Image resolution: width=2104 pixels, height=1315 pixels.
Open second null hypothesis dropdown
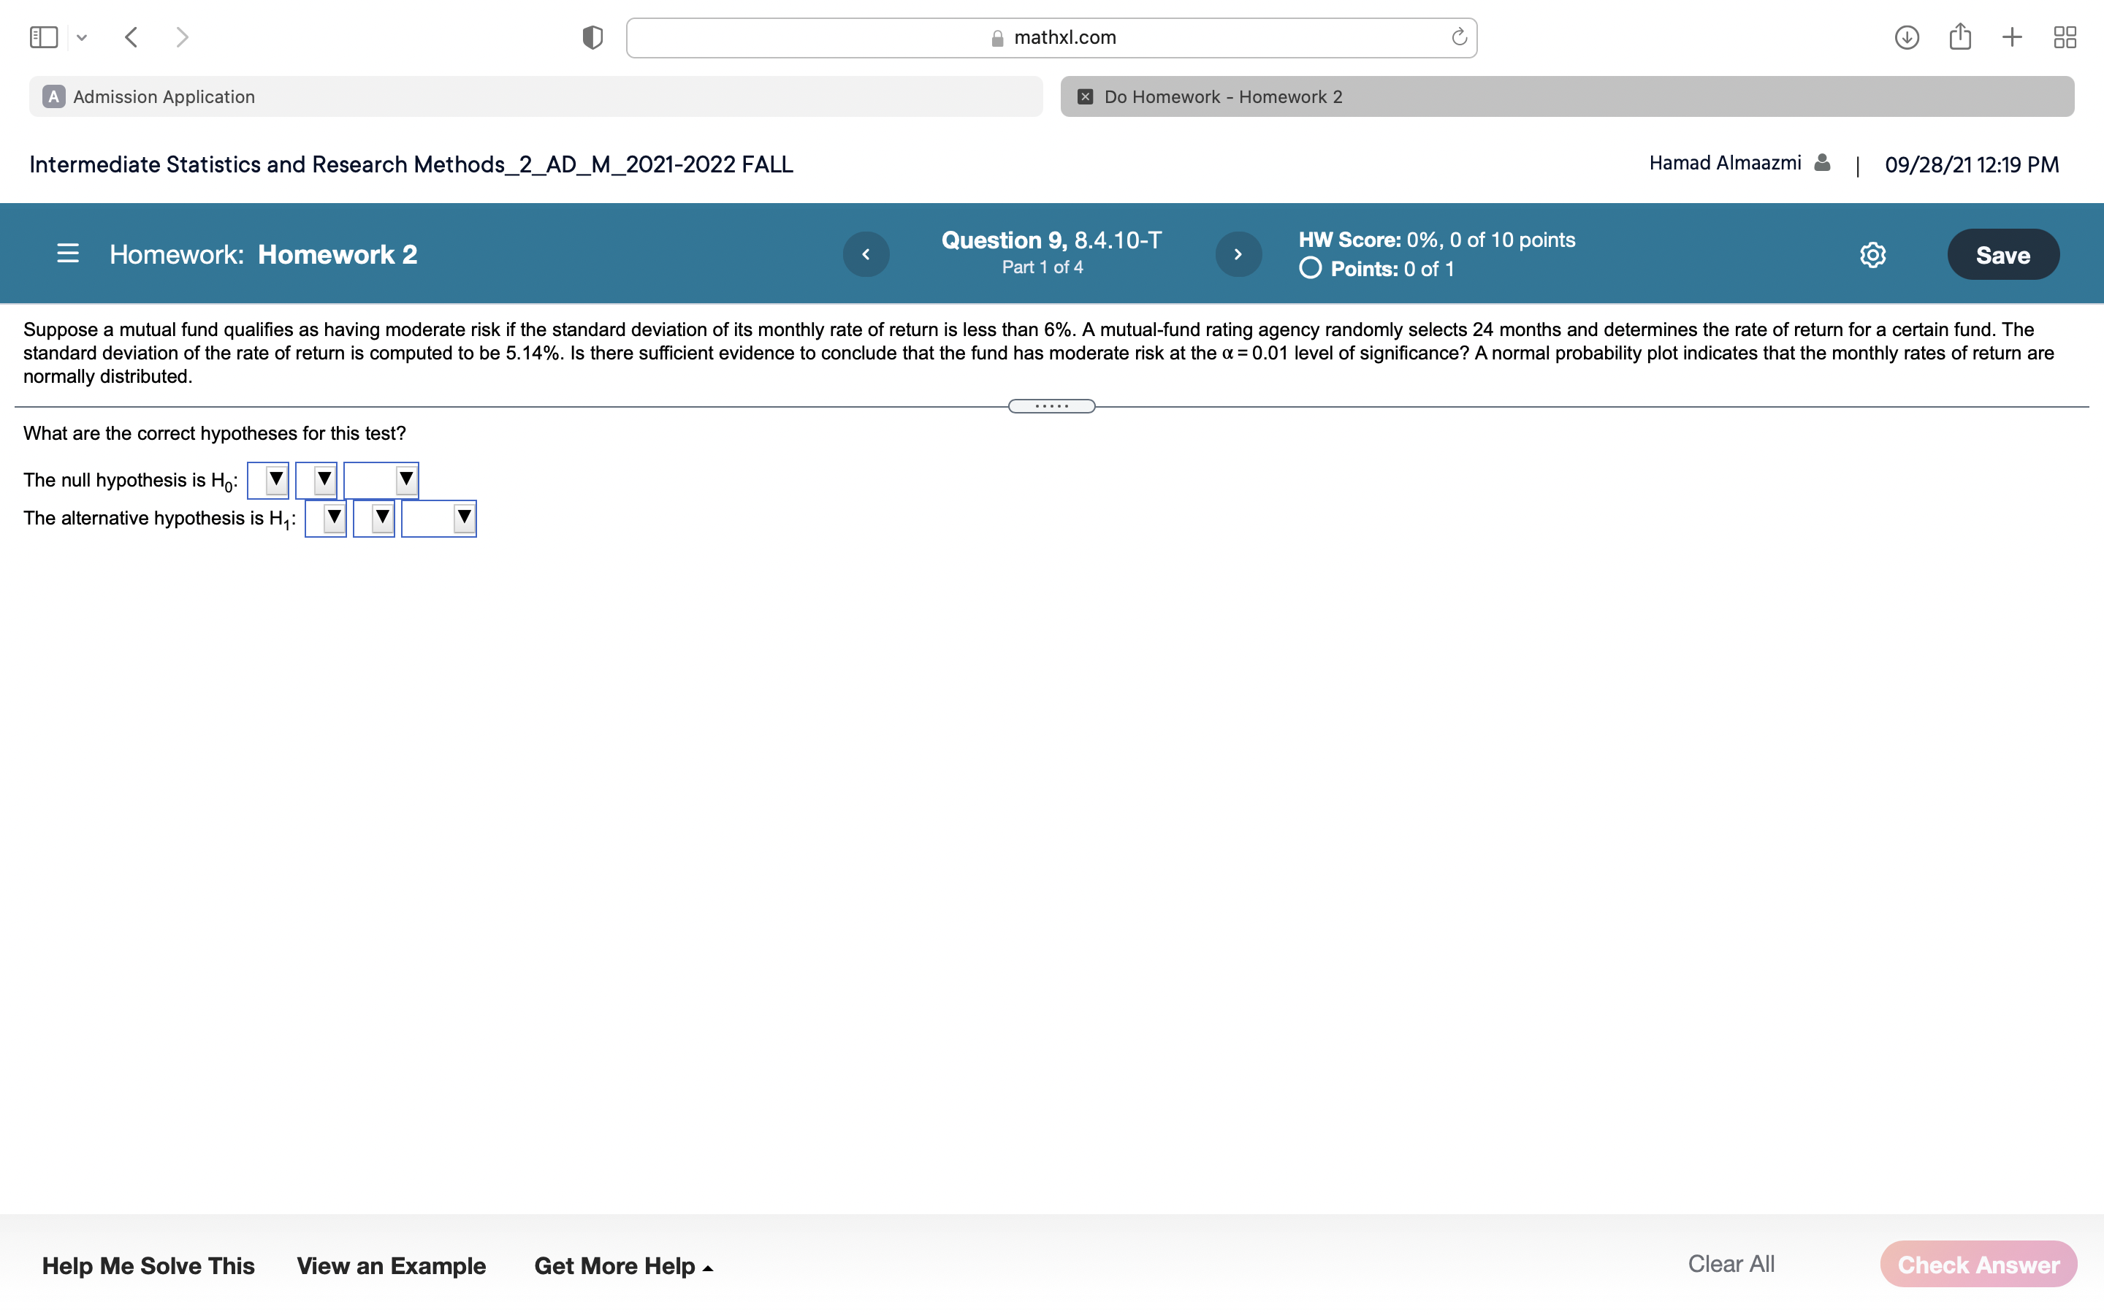(x=316, y=480)
